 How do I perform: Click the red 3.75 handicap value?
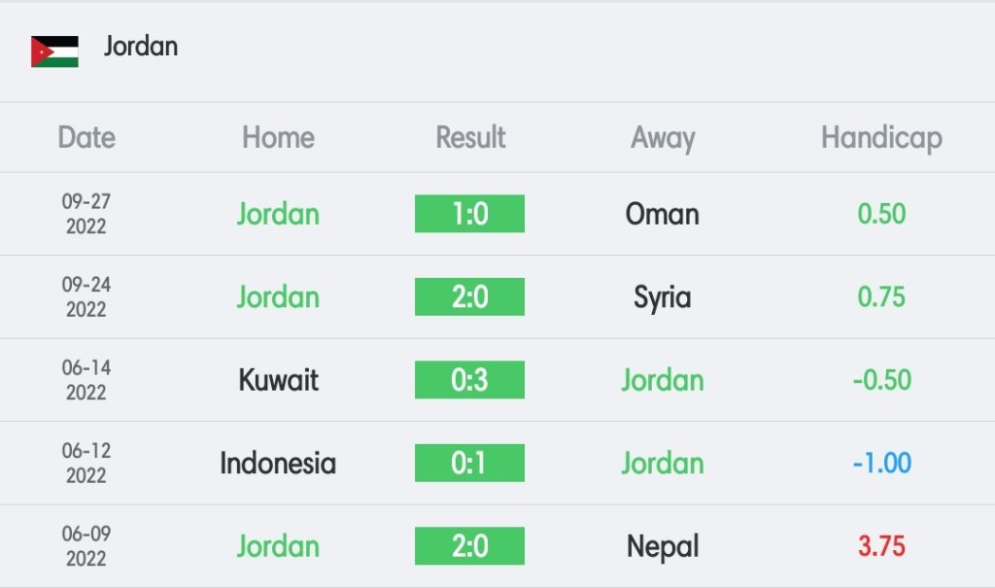881,546
